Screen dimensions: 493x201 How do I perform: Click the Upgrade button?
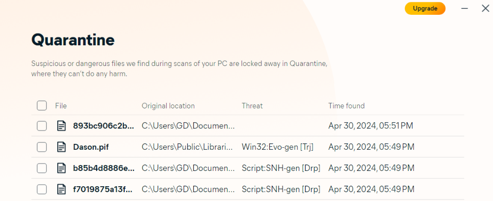point(425,8)
